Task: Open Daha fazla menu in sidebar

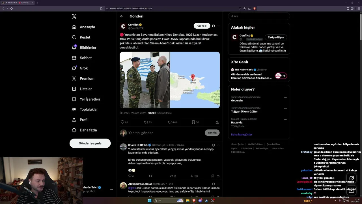Action: (85, 130)
